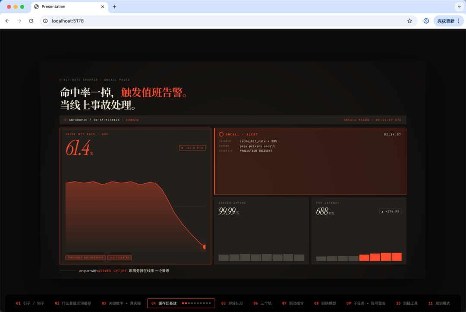Click the 99.99% server uptime value
This screenshot has height=312, width=466.
(x=229, y=211)
